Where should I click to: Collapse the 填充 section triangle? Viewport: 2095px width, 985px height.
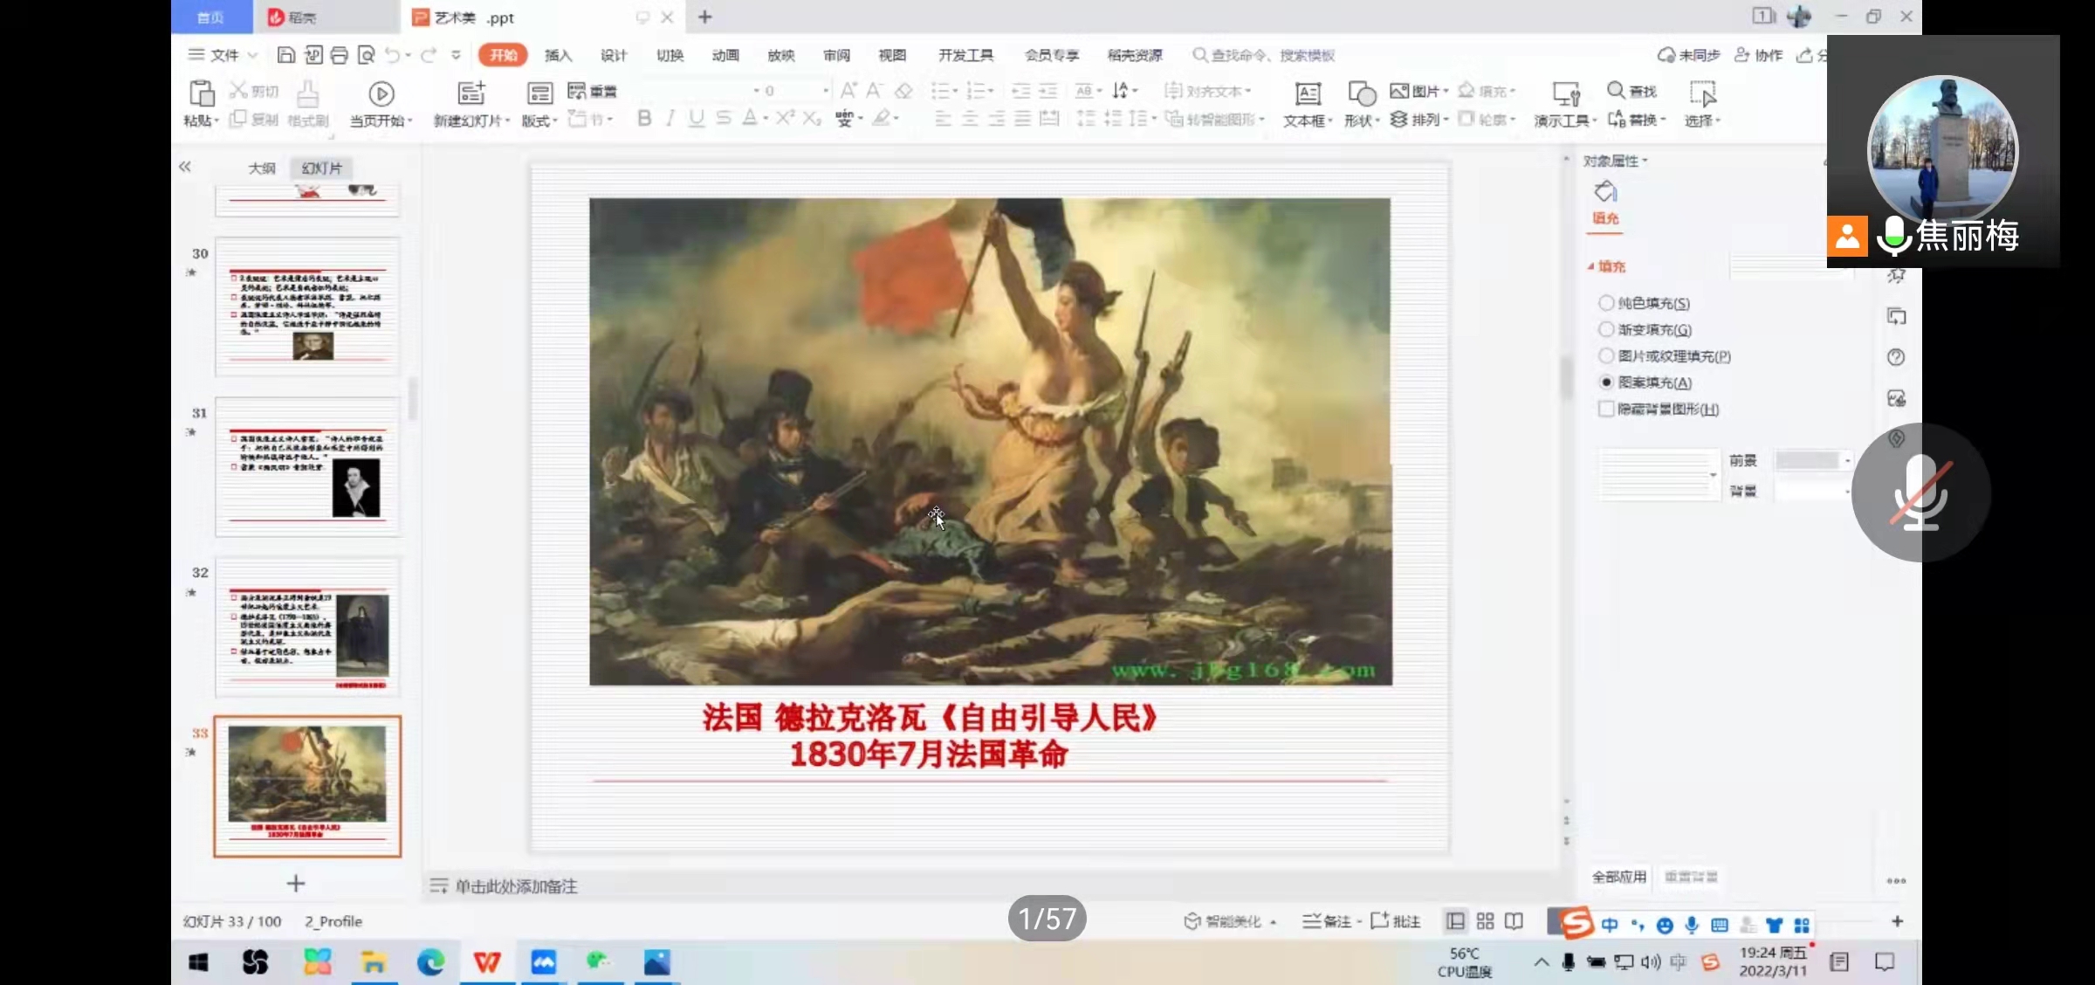tap(1590, 266)
